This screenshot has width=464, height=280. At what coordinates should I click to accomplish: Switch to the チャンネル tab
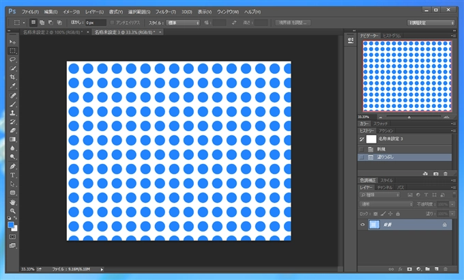[x=385, y=187]
